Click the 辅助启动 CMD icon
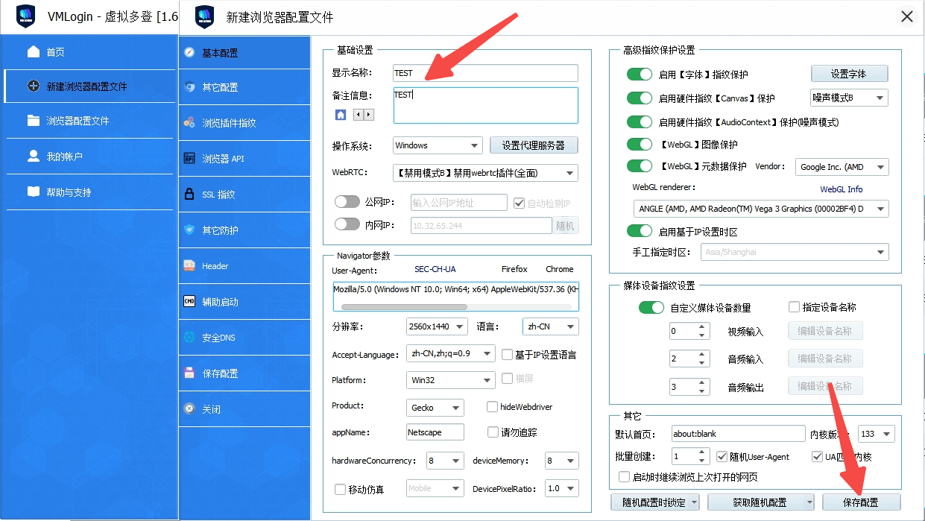This screenshot has height=521, width=925. [x=189, y=302]
